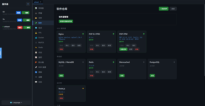Open the Redis lightning icon in sidebar
205x106 pixels.
click(36, 47)
